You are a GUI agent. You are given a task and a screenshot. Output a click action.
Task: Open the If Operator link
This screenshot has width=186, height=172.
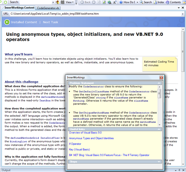pos(75,144)
